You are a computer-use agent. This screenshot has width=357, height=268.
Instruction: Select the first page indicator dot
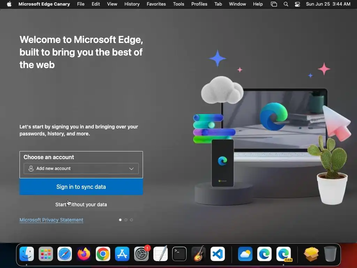[120, 220]
